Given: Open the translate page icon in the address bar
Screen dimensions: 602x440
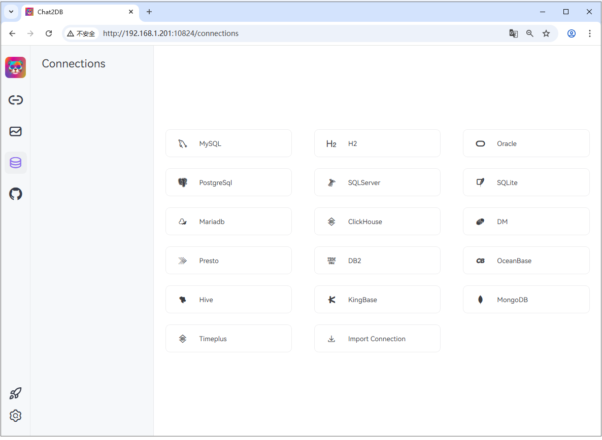Looking at the screenshot, I should 513,34.
